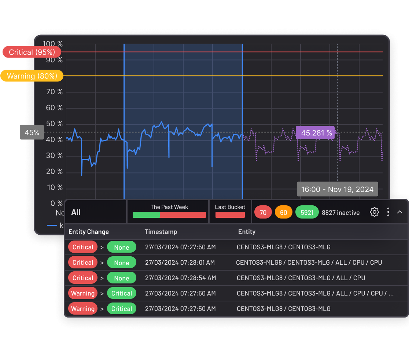409x352 pixels.
Task: Click the Last Bucket red bar
Action: tap(230, 215)
